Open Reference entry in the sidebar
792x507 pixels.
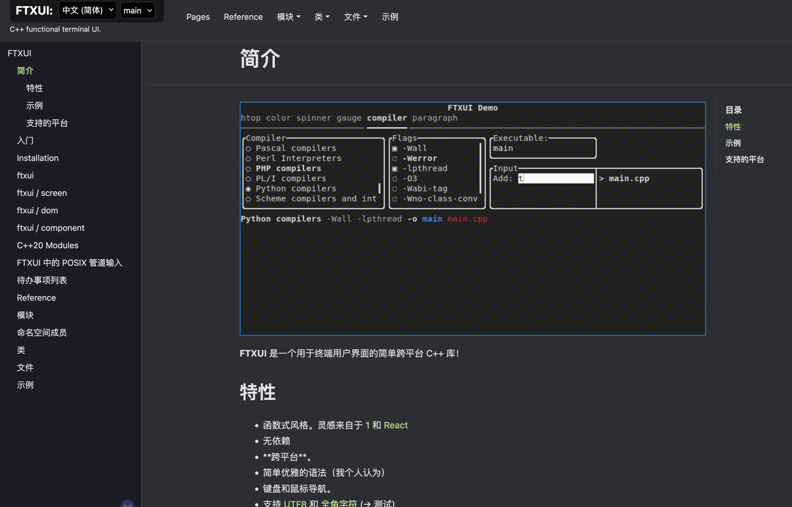36,298
